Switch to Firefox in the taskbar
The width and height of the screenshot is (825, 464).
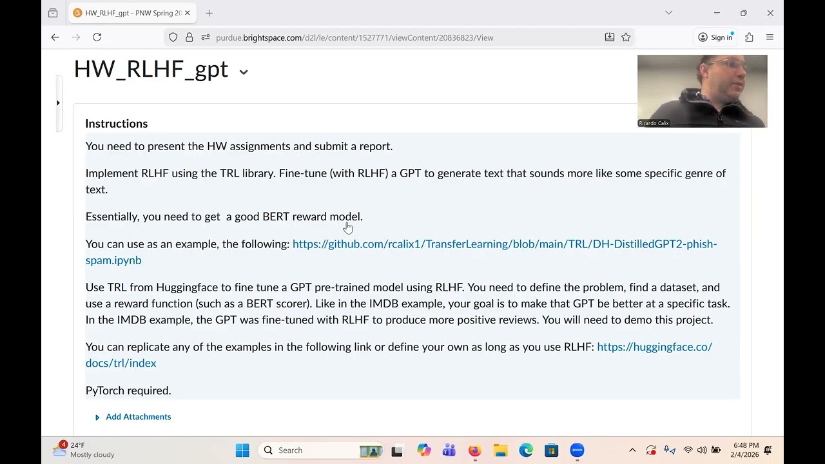[x=474, y=450]
